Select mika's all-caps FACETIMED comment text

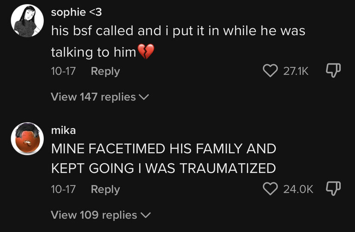click(164, 159)
